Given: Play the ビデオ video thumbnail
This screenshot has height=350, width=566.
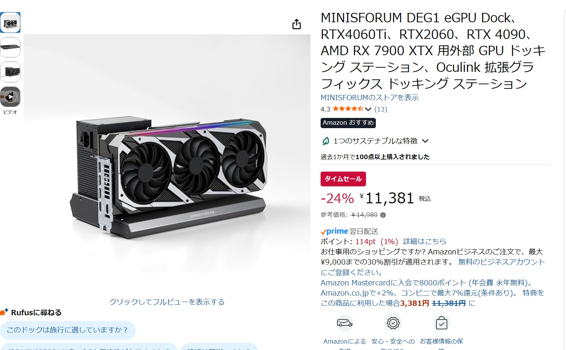Looking at the screenshot, I should pyautogui.click(x=10, y=97).
